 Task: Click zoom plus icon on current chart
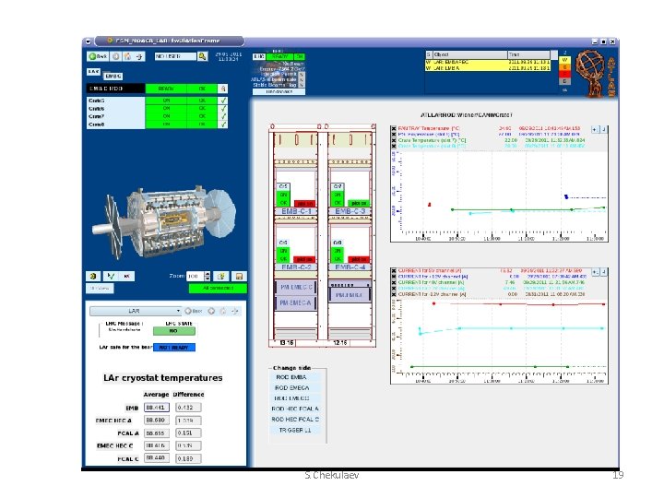(596, 272)
